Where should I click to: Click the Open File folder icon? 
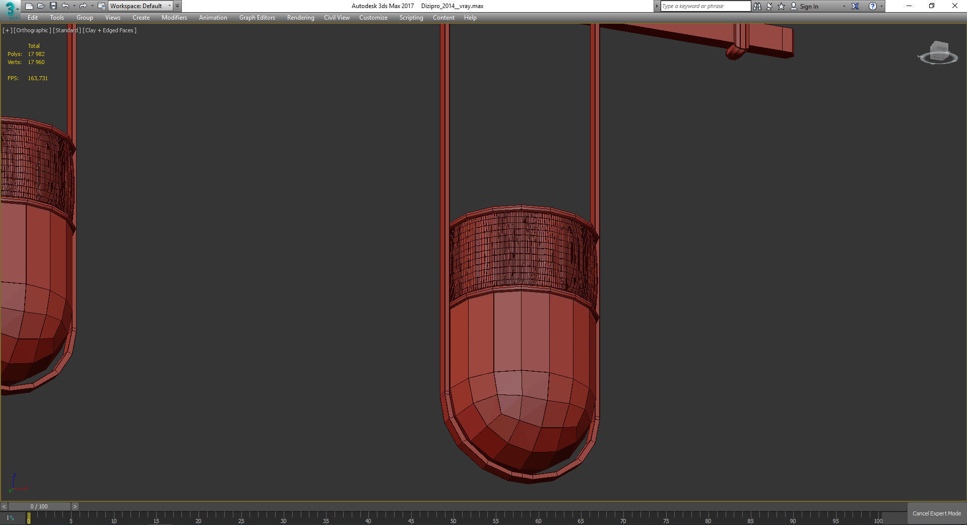tap(41, 6)
